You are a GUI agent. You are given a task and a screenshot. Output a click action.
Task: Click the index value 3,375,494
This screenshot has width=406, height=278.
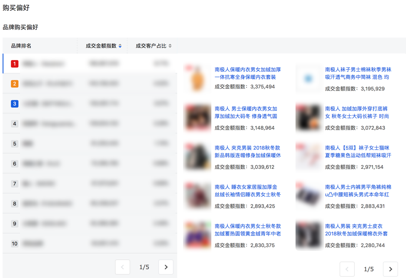click(x=263, y=87)
